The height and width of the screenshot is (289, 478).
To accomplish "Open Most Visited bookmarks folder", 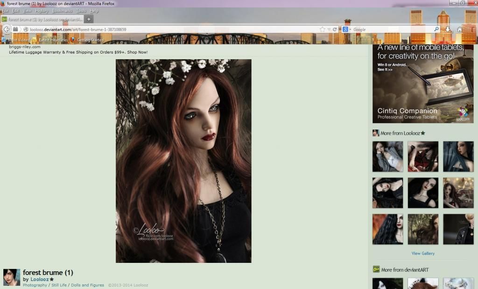I will point(16,40).
